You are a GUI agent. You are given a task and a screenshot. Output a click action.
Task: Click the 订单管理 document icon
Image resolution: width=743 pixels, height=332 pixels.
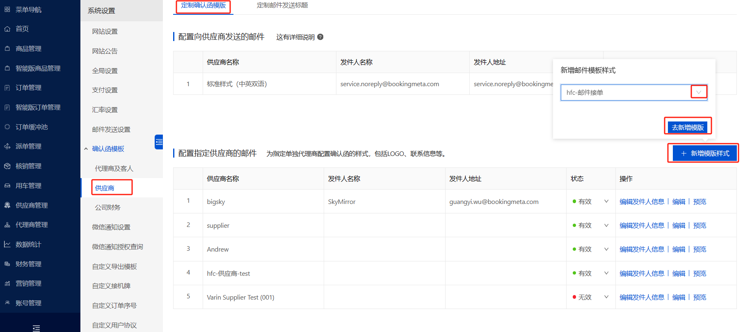[x=7, y=87]
